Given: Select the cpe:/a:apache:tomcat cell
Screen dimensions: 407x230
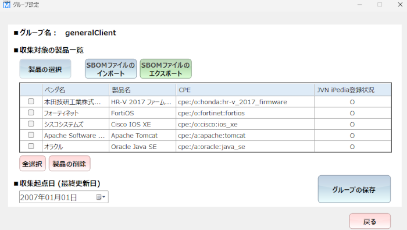Looking at the screenshot, I should coord(245,136).
